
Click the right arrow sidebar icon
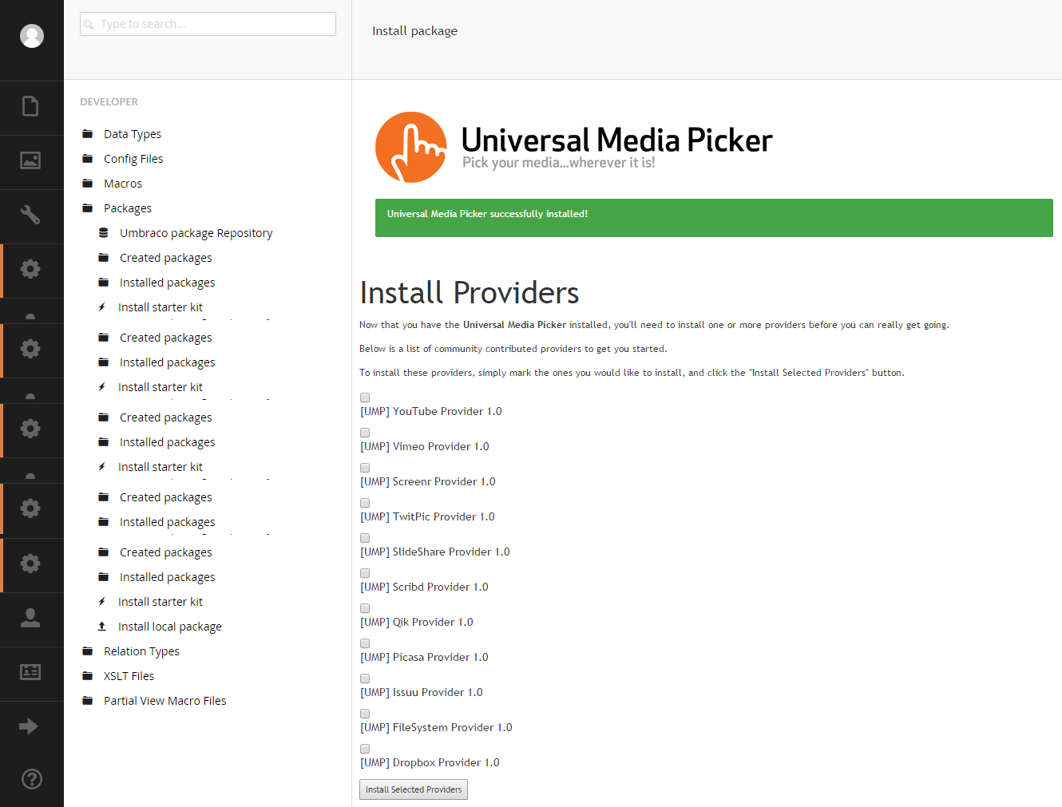pos(29,726)
